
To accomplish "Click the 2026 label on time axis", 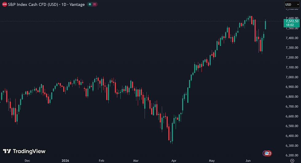I will coord(65,161).
